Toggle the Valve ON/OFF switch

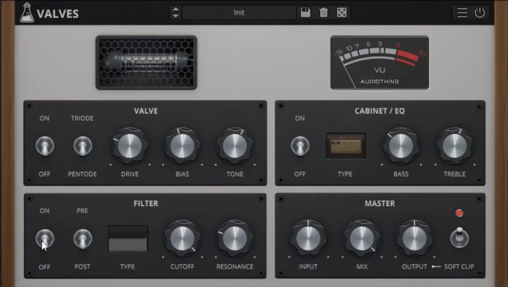click(44, 146)
